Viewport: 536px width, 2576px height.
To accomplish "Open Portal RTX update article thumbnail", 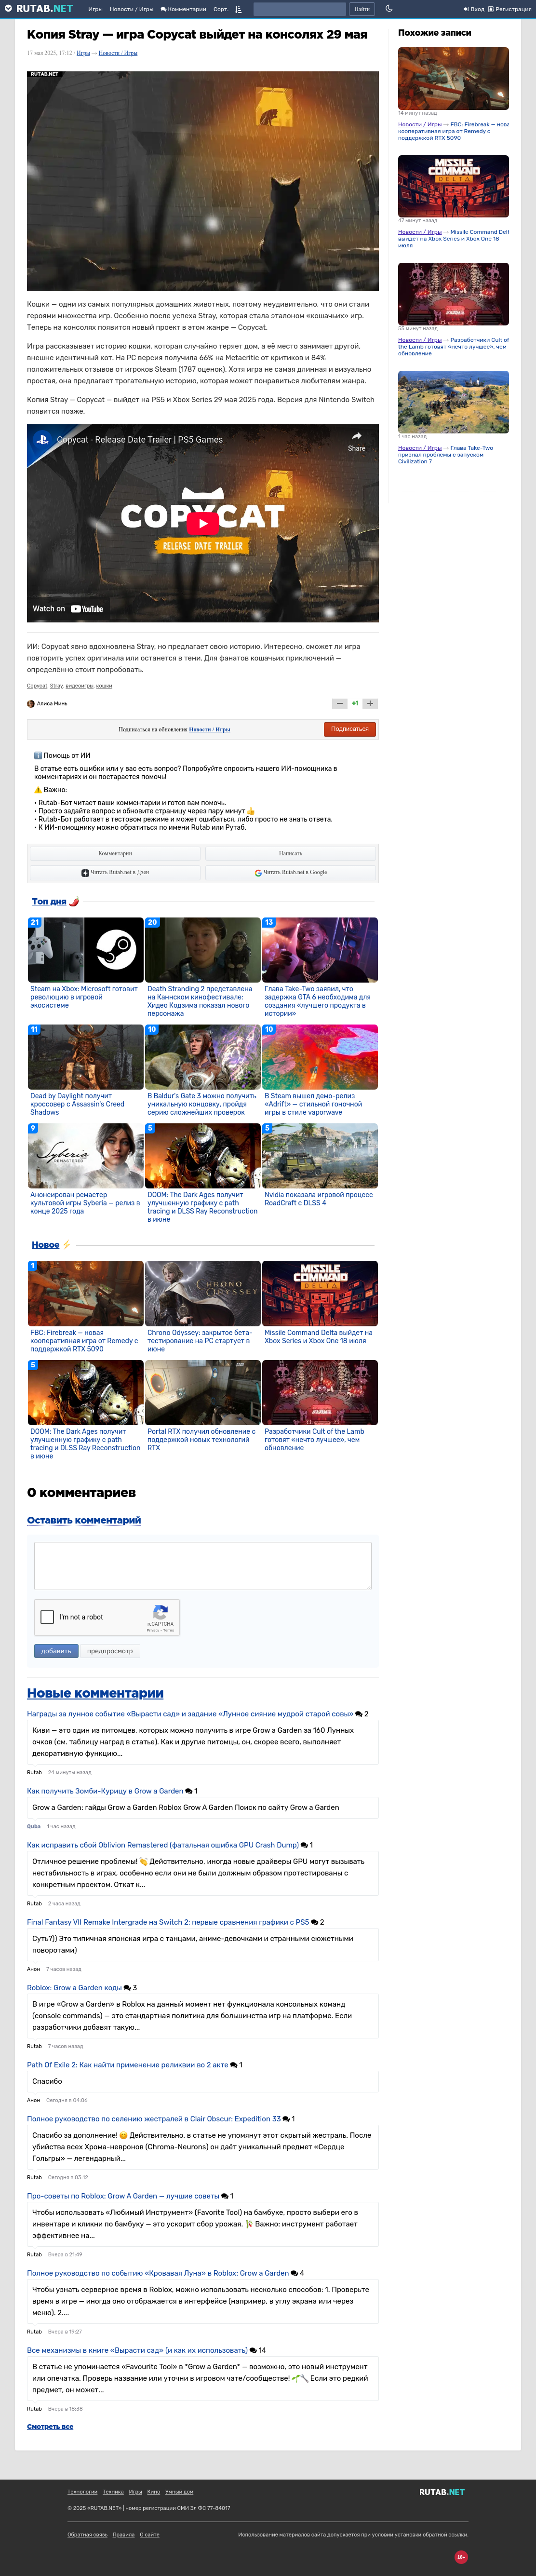I will click(202, 1392).
